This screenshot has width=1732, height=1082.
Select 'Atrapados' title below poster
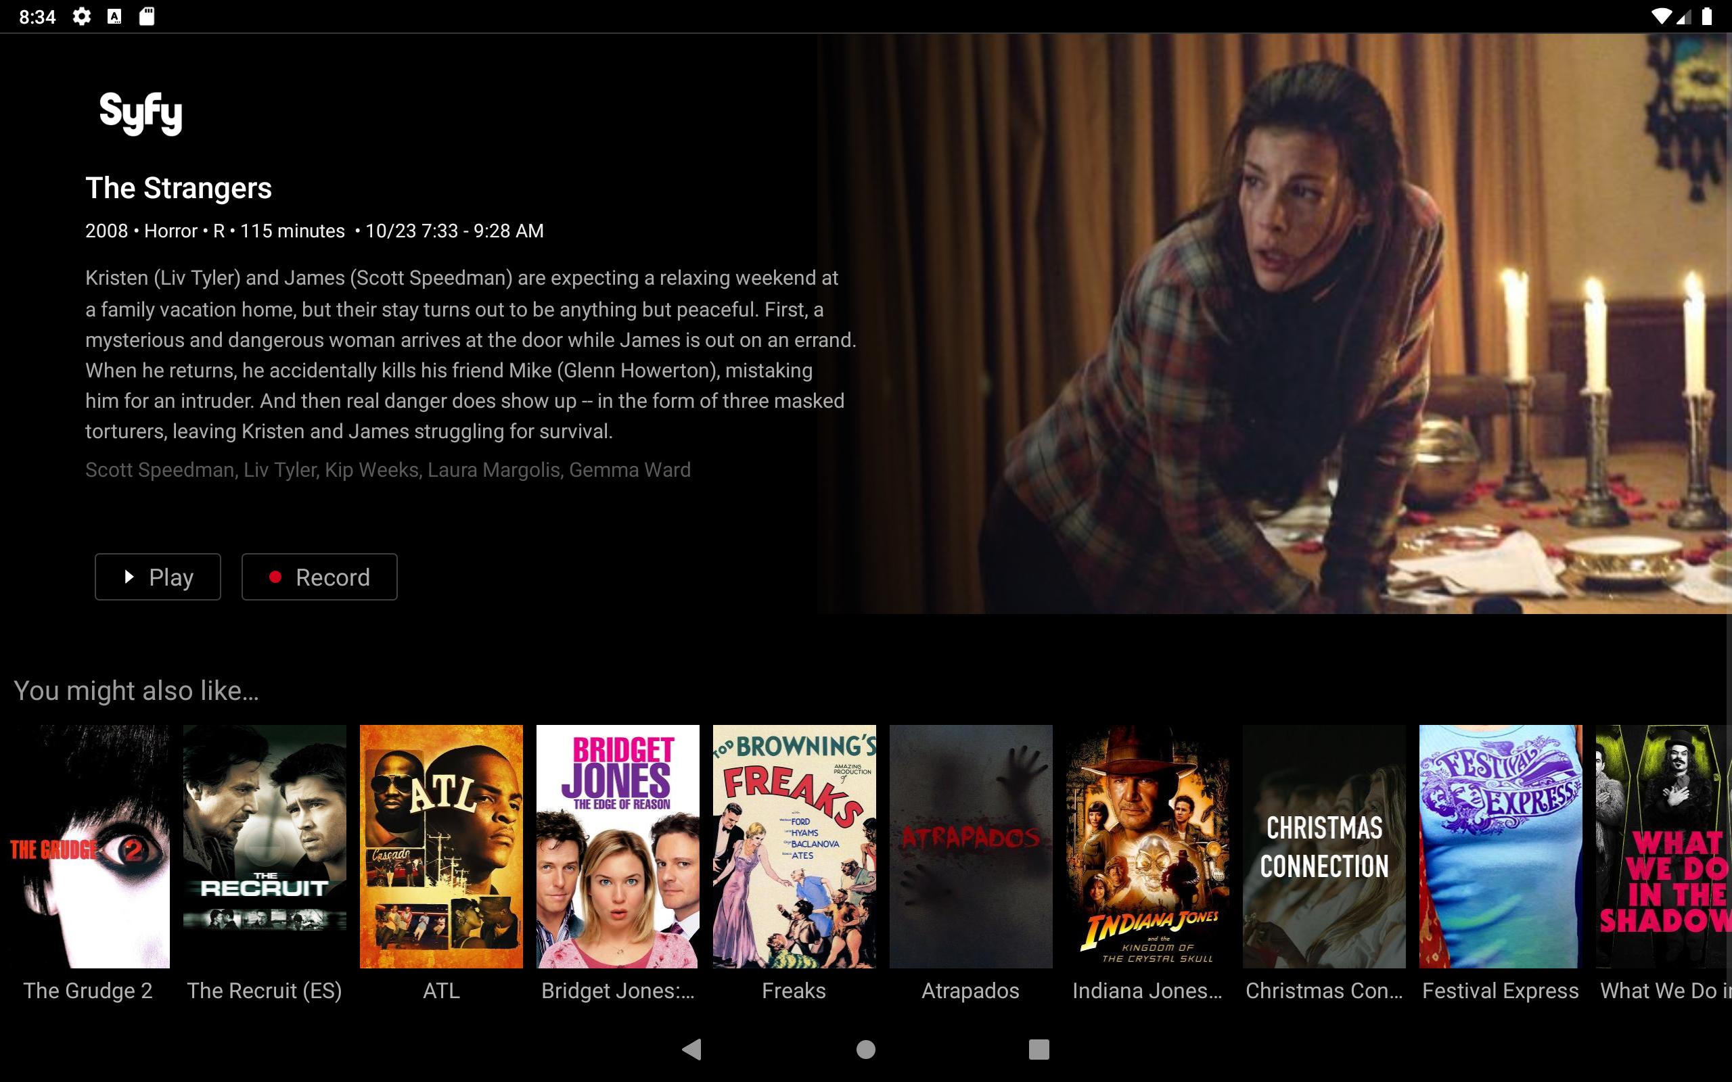(x=970, y=991)
